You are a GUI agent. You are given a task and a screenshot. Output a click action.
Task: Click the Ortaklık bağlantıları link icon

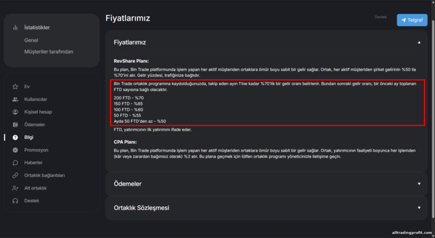[15, 175]
